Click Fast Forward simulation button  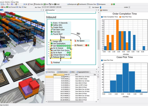pos(11,7)
